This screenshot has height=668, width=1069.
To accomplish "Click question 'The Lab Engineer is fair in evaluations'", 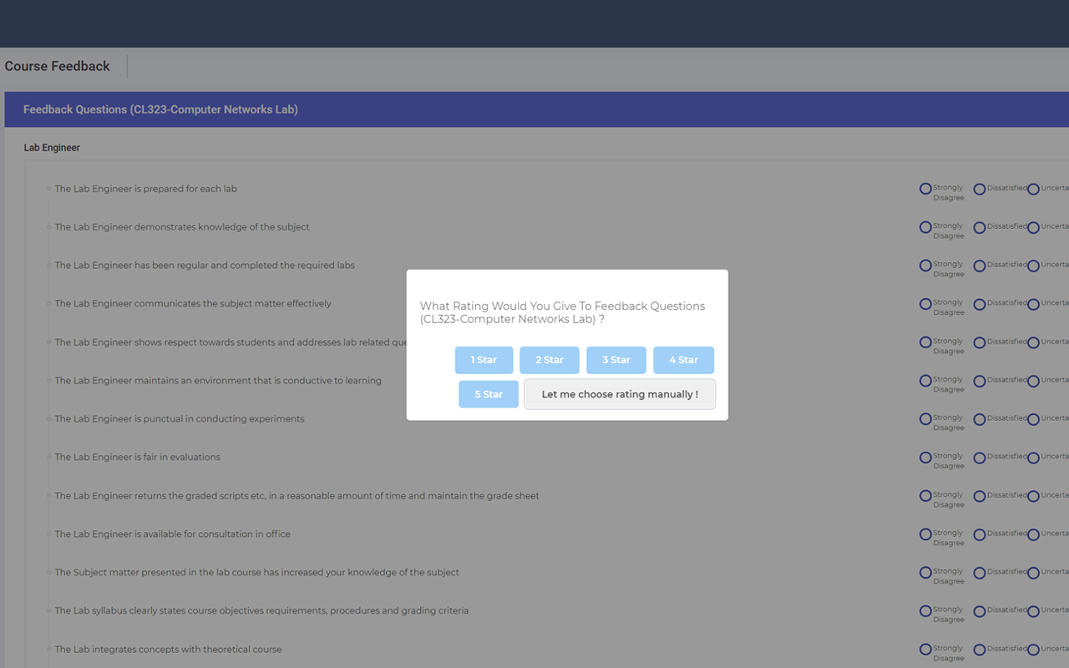I will point(138,458).
